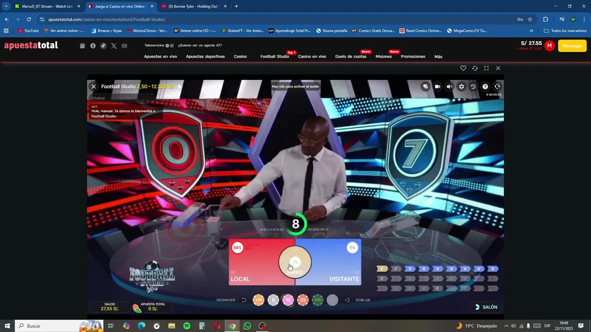Open WhatsApp from the taskbar
This screenshot has height=332, width=591.
pyautogui.click(x=247, y=326)
